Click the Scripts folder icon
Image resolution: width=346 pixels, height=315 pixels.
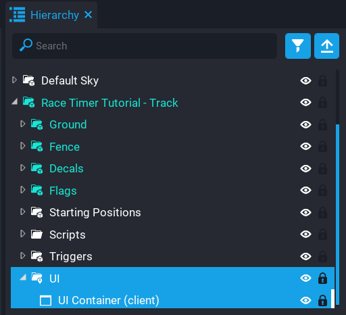point(36,235)
